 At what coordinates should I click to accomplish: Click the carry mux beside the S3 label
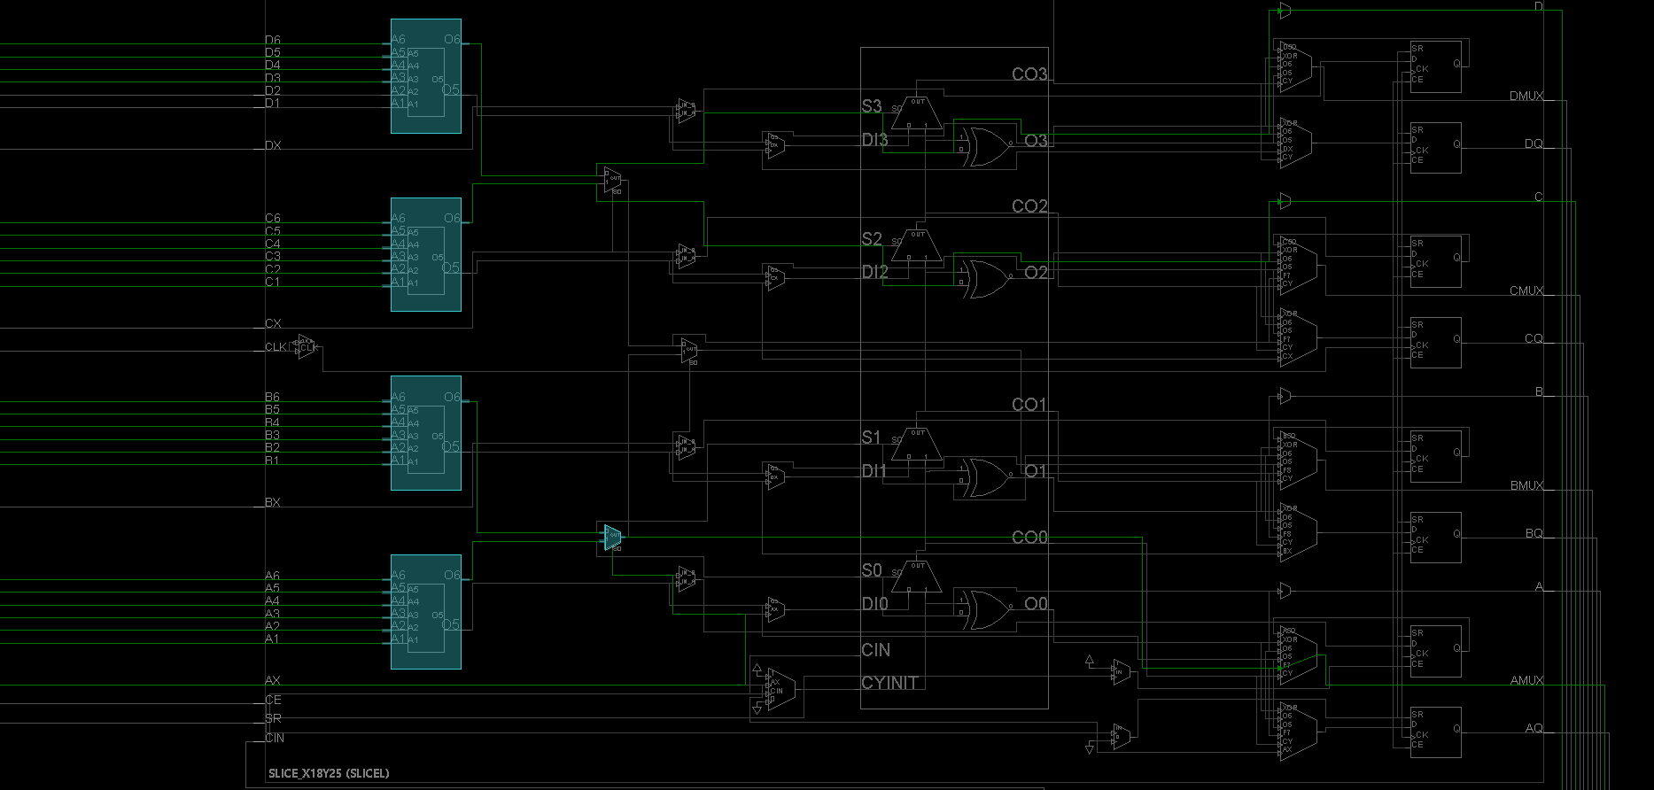pos(917,112)
